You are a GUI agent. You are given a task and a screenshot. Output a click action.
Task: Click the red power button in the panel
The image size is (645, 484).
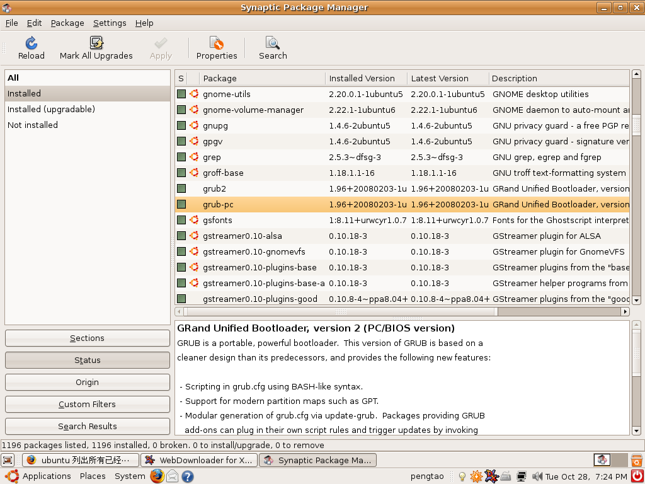(637, 476)
